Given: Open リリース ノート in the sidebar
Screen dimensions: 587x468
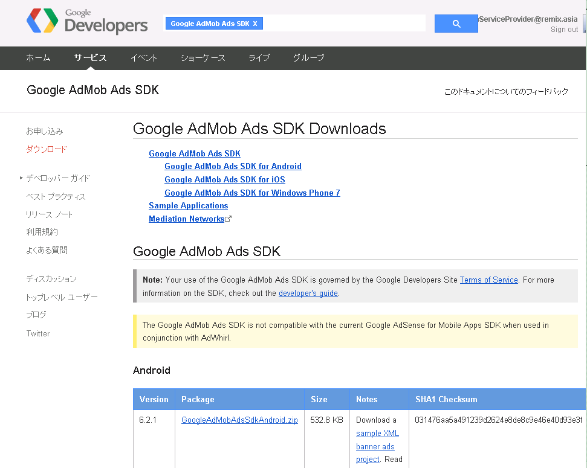Looking at the screenshot, I should point(49,214).
